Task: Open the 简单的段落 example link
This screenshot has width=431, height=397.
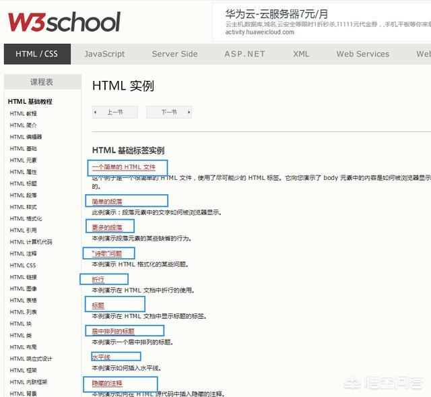Action: (107, 202)
